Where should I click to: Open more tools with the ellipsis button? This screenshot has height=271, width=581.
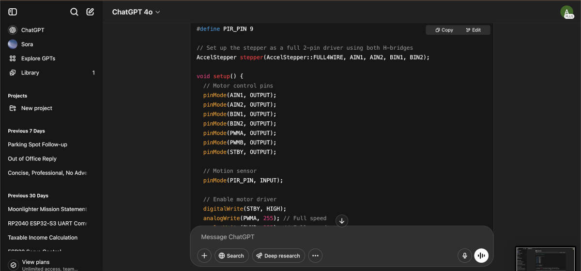click(315, 256)
